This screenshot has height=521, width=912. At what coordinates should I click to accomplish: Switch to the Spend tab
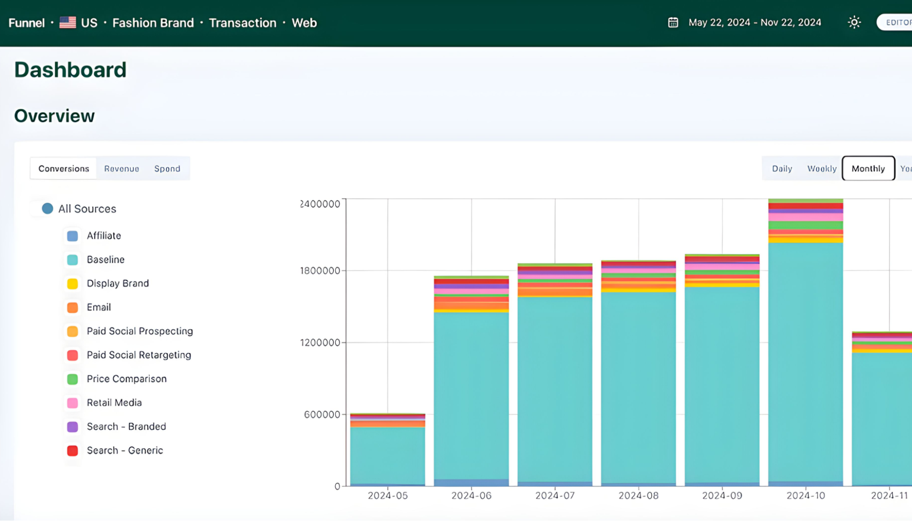point(167,168)
